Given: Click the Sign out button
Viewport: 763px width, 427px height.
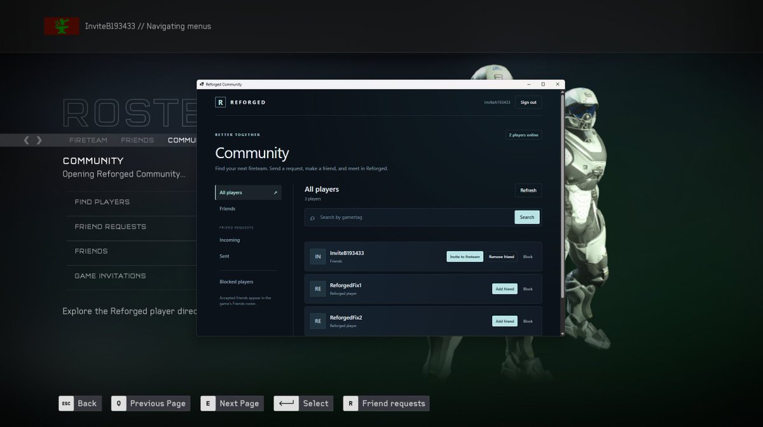Looking at the screenshot, I should (x=528, y=102).
